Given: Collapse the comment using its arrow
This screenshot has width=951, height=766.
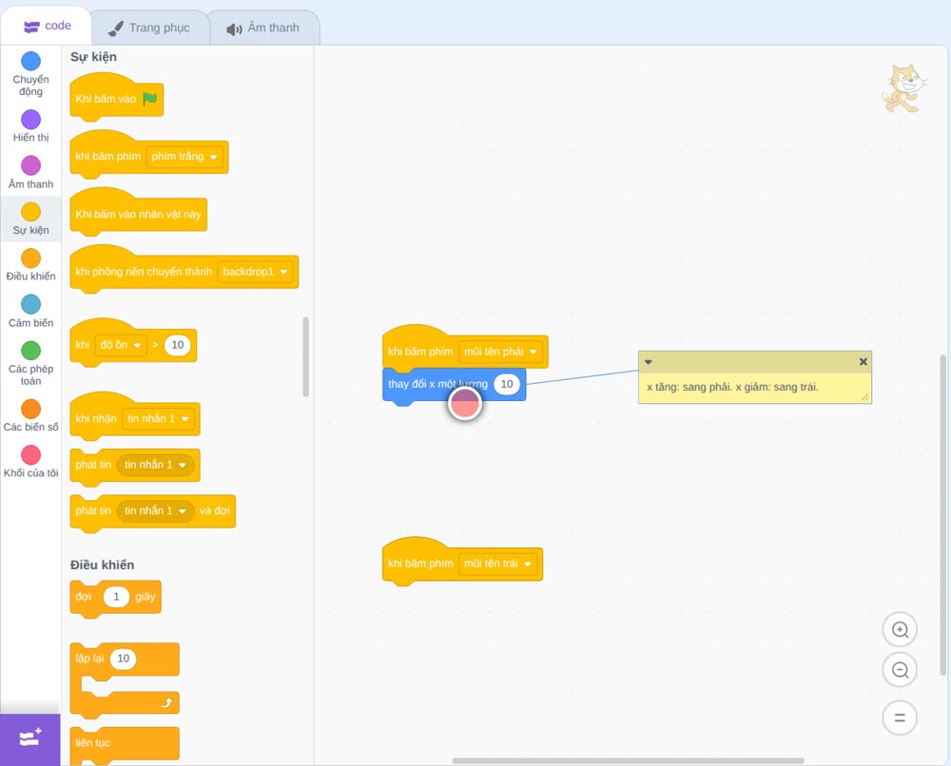Looking at the screenshot, I should pyautogui.click(x=648, y=362).
